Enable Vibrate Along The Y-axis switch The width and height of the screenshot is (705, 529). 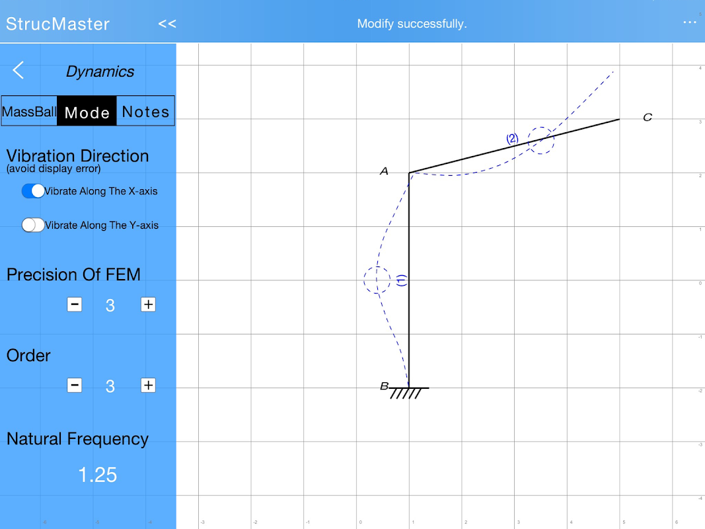tap(33, 225)
